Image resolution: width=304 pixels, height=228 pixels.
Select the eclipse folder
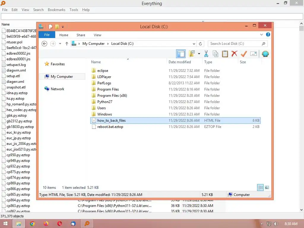point(102,71)
